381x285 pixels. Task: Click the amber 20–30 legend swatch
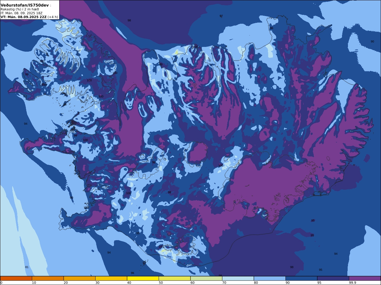79,278
